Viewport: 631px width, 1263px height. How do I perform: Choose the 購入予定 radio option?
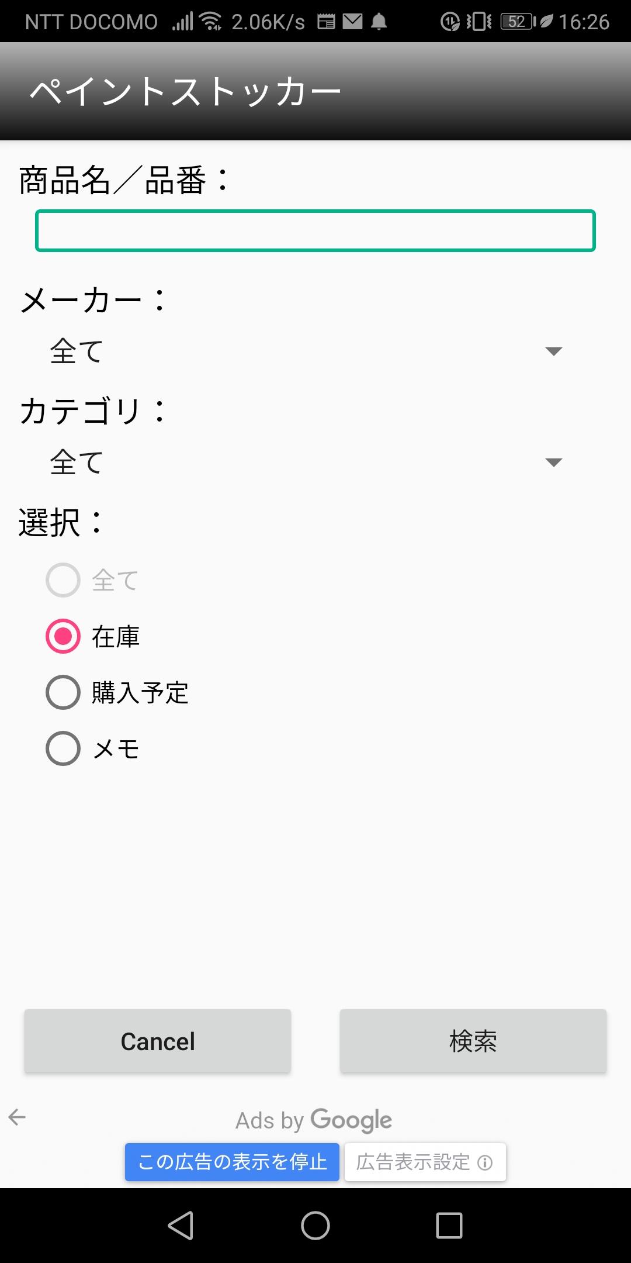63,692
